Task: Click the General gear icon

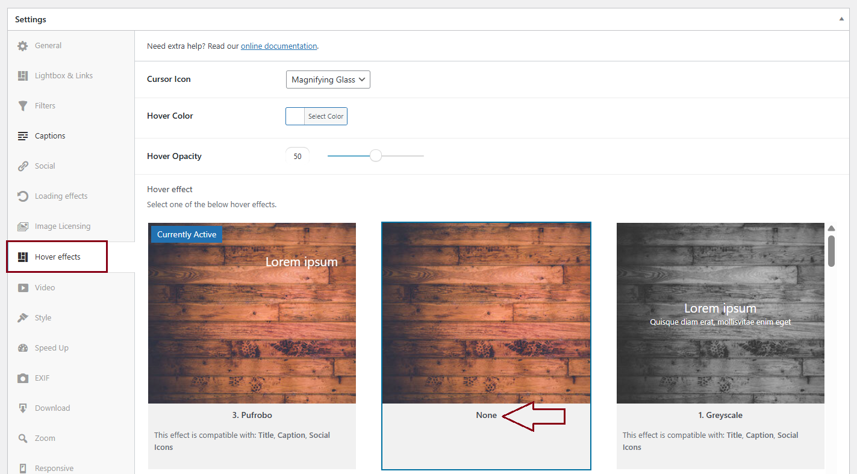Action: (x=23, y=46)
